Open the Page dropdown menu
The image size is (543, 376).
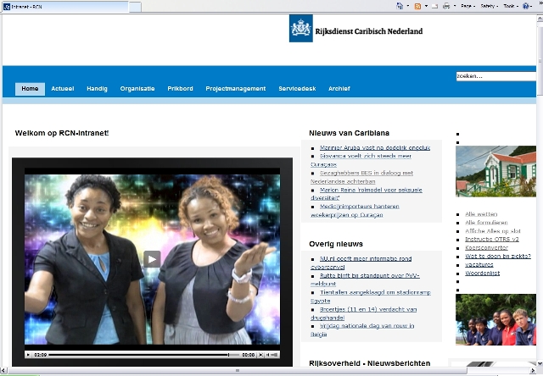pyautogui.click(x=467, y=6)
